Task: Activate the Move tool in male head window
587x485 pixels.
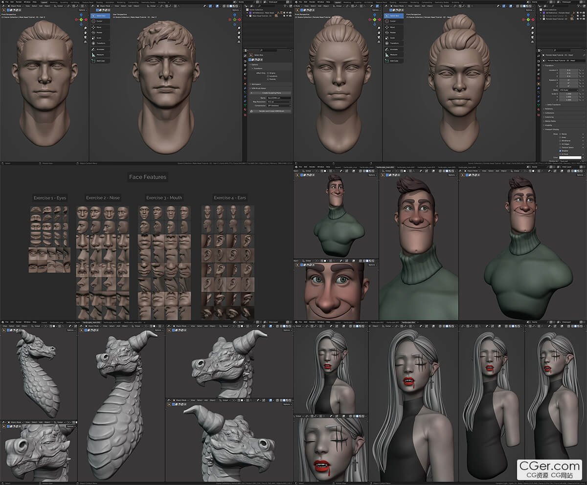Action: point(99,27)
